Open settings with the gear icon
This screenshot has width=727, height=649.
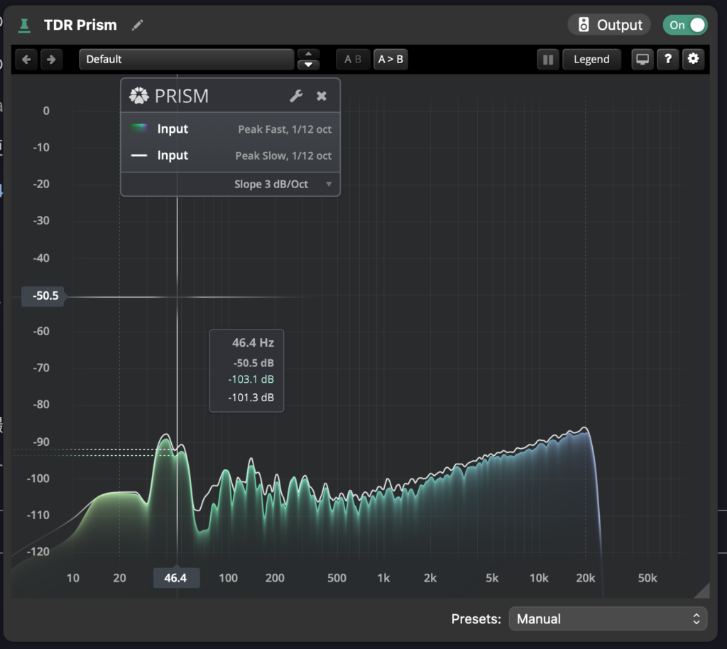(x=694, y=60)
